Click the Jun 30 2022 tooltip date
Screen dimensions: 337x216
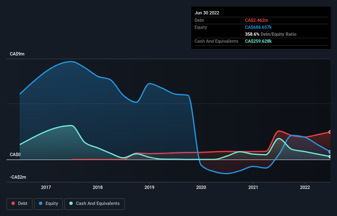[207, 13]
